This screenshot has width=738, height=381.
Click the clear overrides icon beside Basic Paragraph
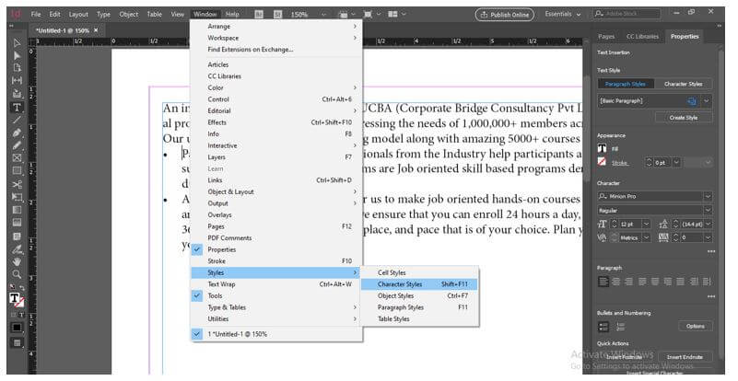(691, 101)
